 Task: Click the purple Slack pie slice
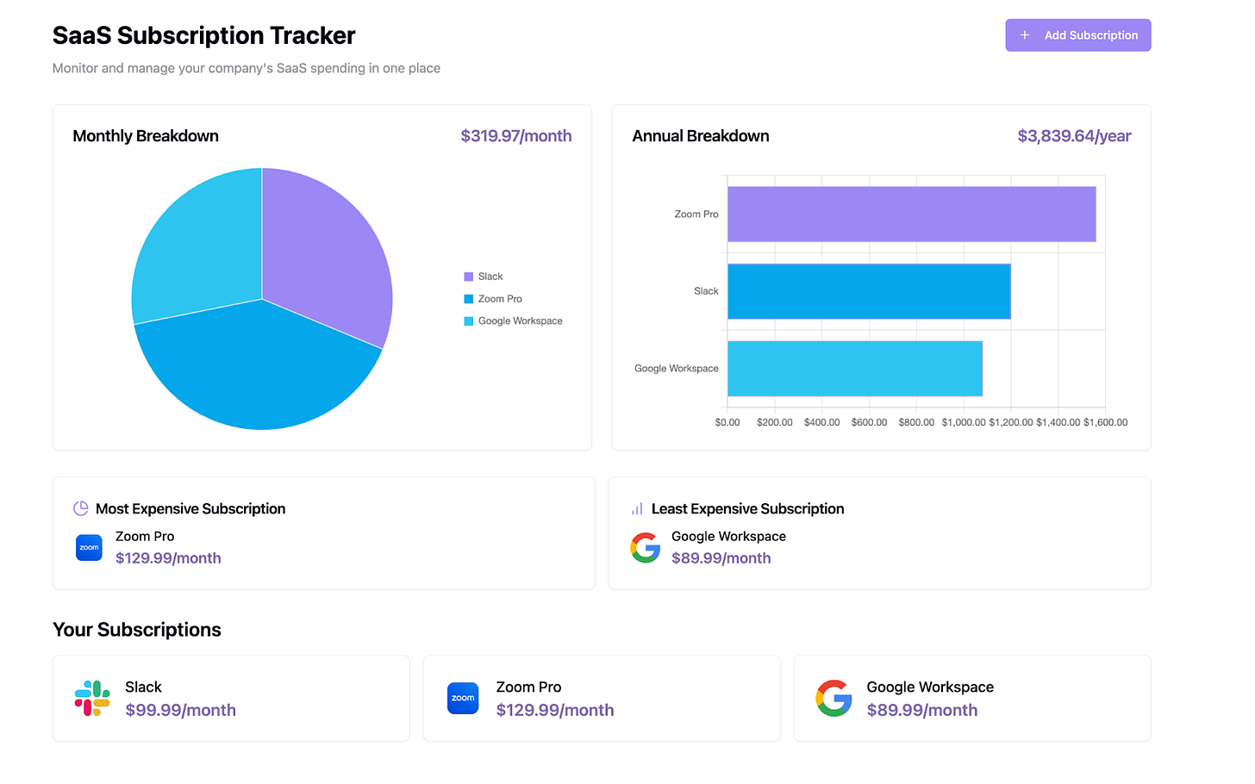click(x=328, y=258)
